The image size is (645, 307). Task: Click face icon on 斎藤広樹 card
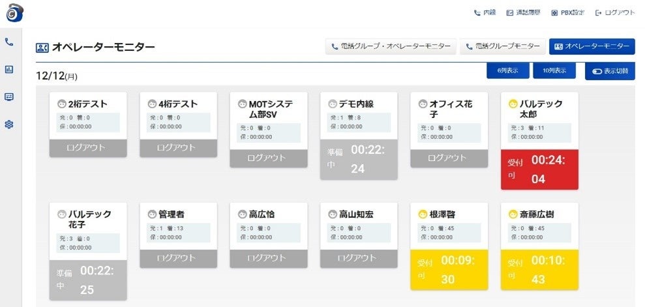tap(513, 214)
